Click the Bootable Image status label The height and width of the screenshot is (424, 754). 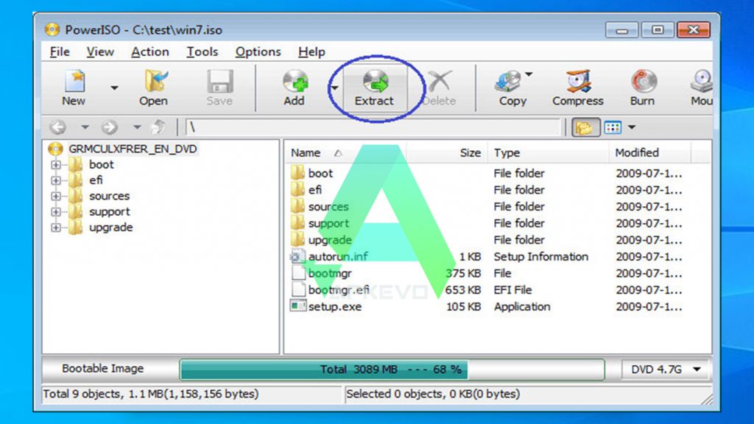(102, 368)
